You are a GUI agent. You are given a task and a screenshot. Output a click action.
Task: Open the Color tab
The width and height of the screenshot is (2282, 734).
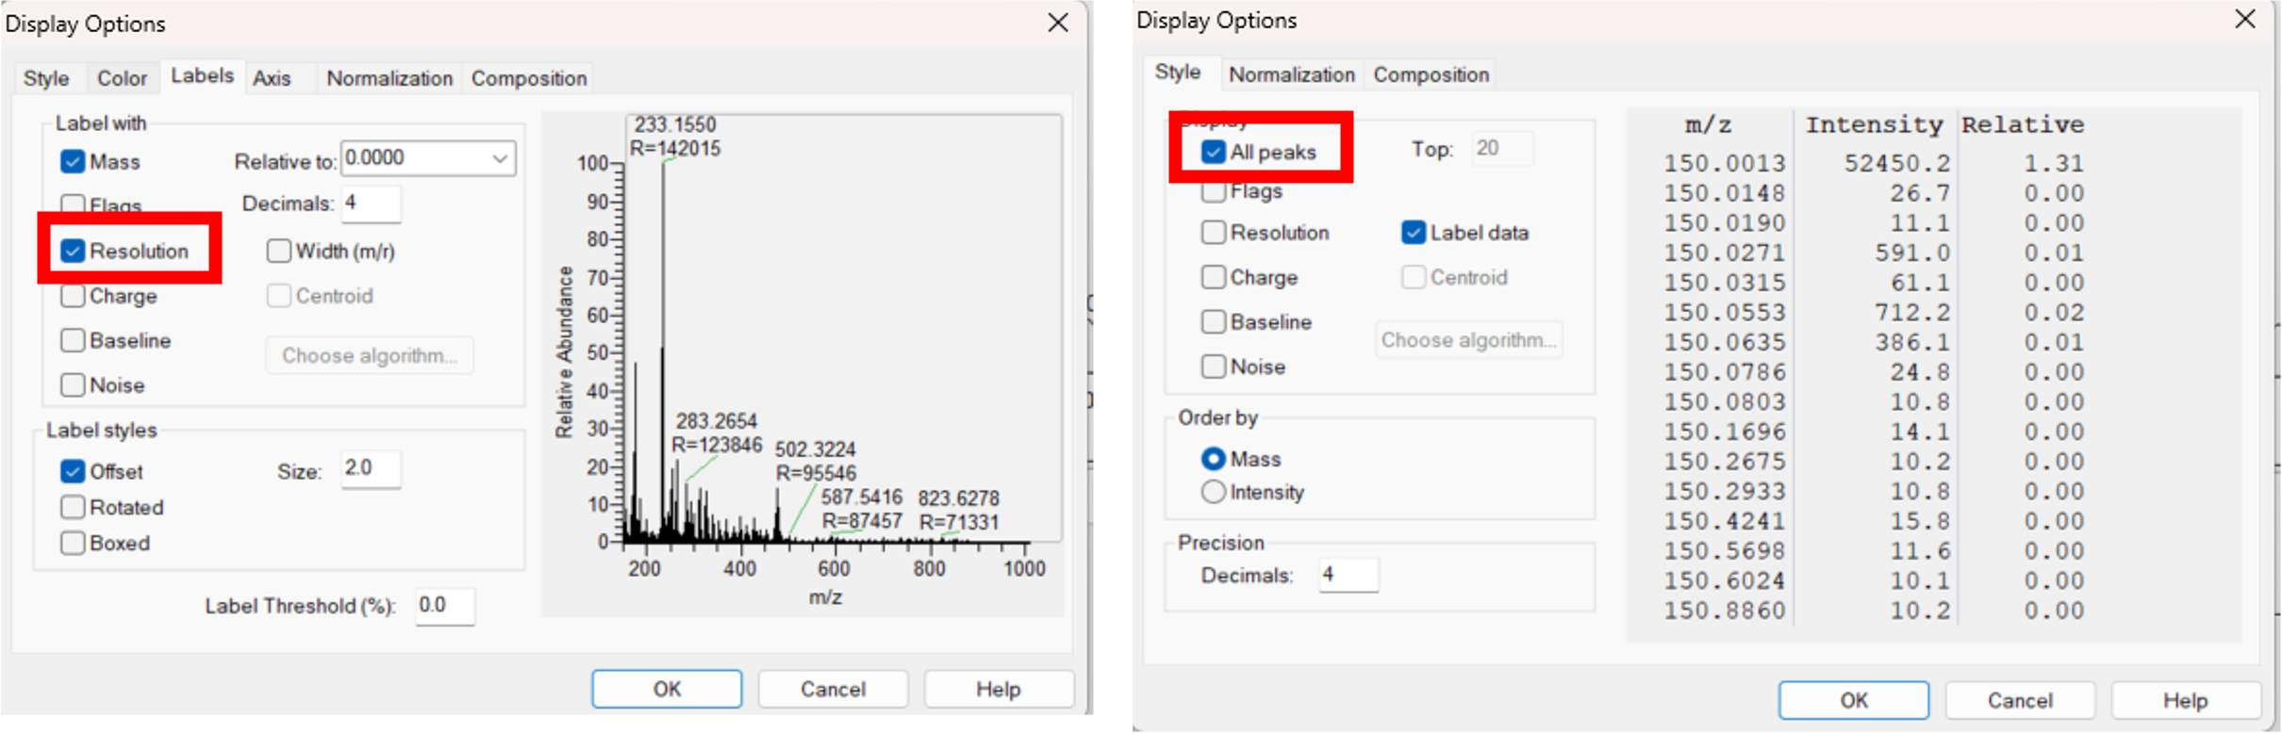pos(122,78)
